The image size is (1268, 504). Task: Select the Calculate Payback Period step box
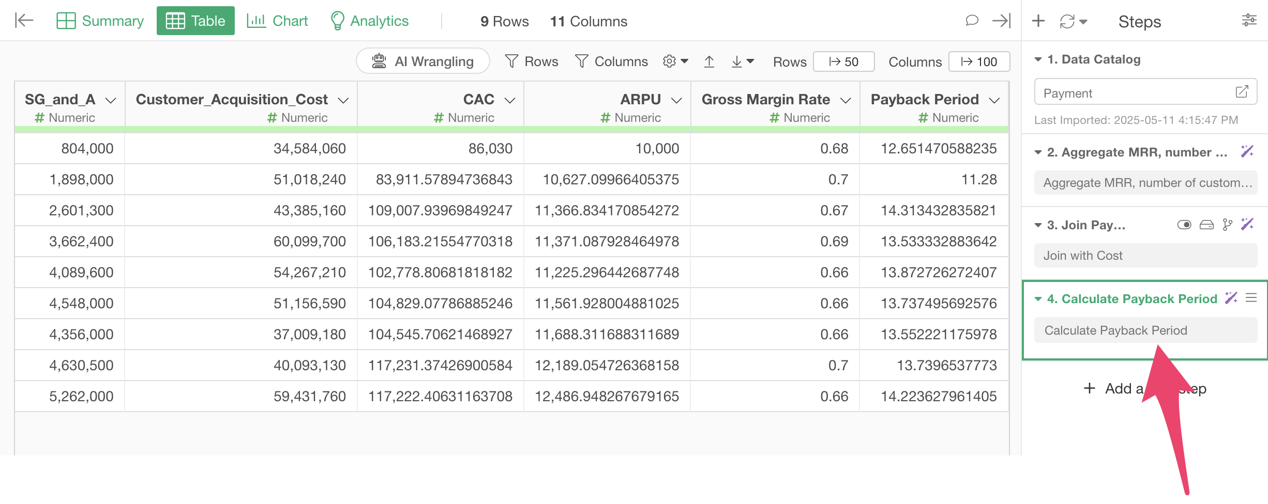click(1145, 330)
